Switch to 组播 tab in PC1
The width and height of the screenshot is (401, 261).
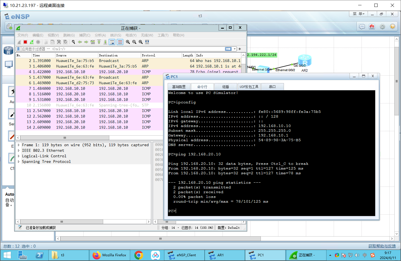point(226,87)
